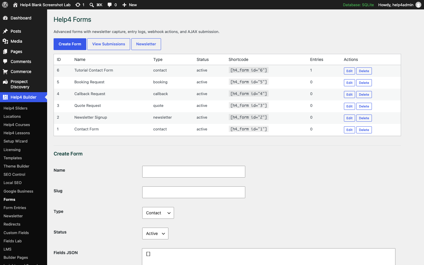Click the Prospect Discovery map icon

click(5, 82)
